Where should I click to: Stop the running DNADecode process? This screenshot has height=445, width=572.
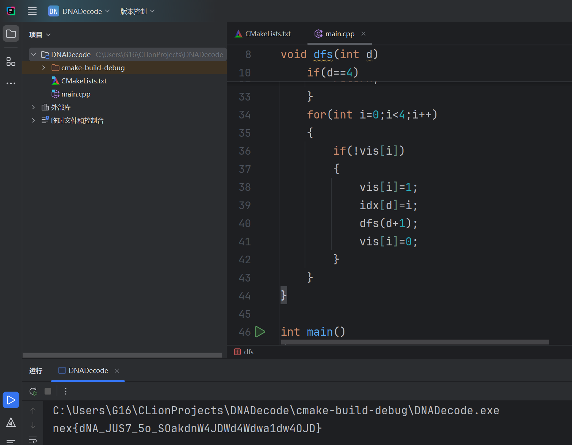click(48, 391)
